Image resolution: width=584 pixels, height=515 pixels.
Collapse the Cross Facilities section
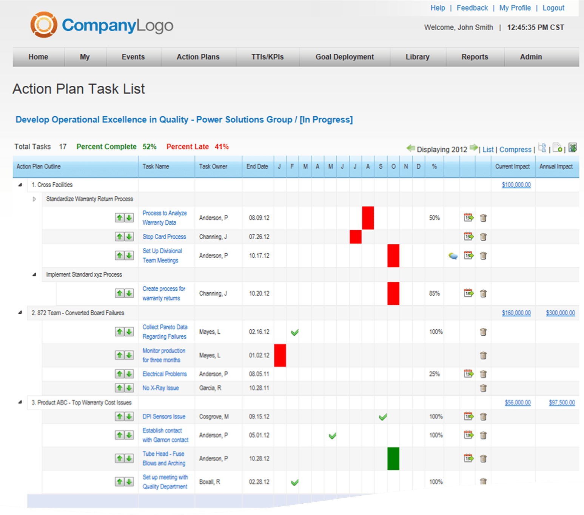(20, 185)
